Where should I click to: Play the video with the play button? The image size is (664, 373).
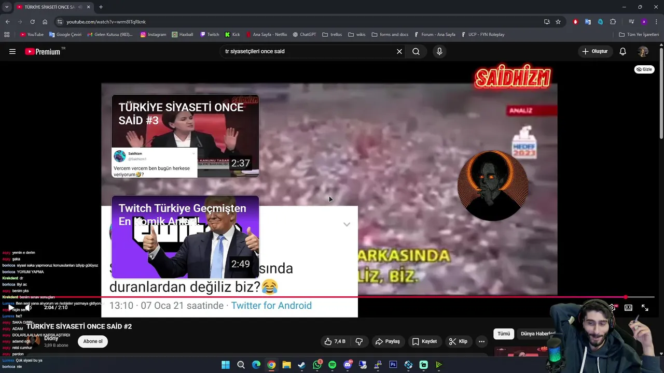[x=10, y=308]
